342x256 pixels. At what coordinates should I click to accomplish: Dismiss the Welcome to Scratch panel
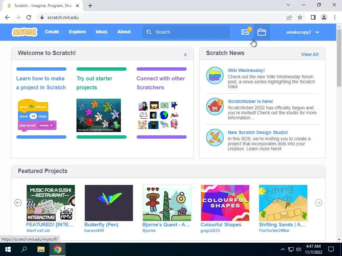point(185,54)
